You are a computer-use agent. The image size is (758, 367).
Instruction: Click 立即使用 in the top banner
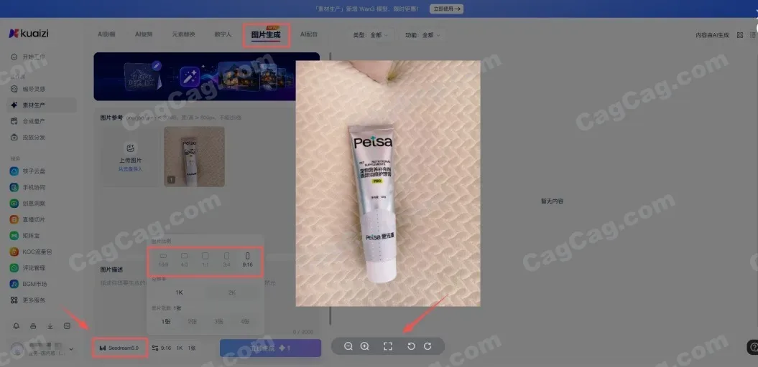click(x=447, y=9)
